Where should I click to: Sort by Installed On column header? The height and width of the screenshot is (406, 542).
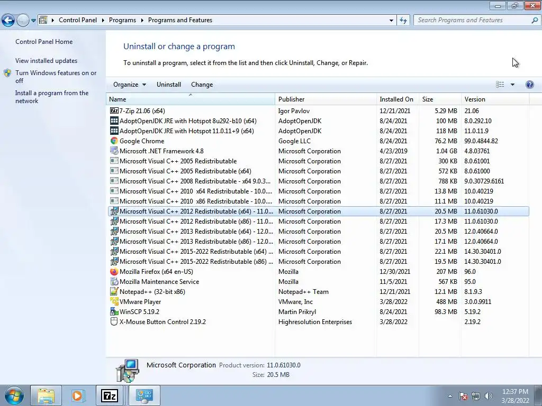[x=398, y=99]
